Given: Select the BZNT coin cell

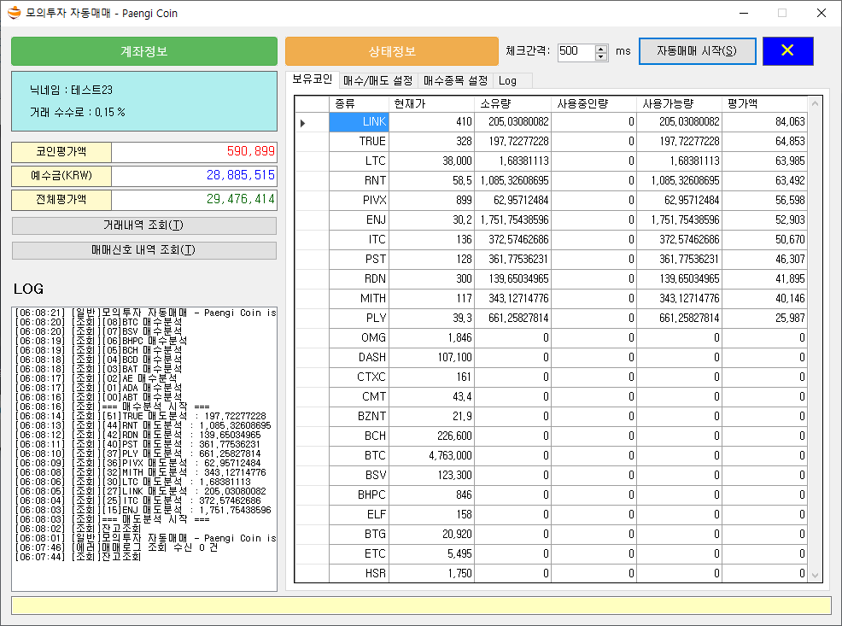Looking at the screenshot, I should [359, 416].
